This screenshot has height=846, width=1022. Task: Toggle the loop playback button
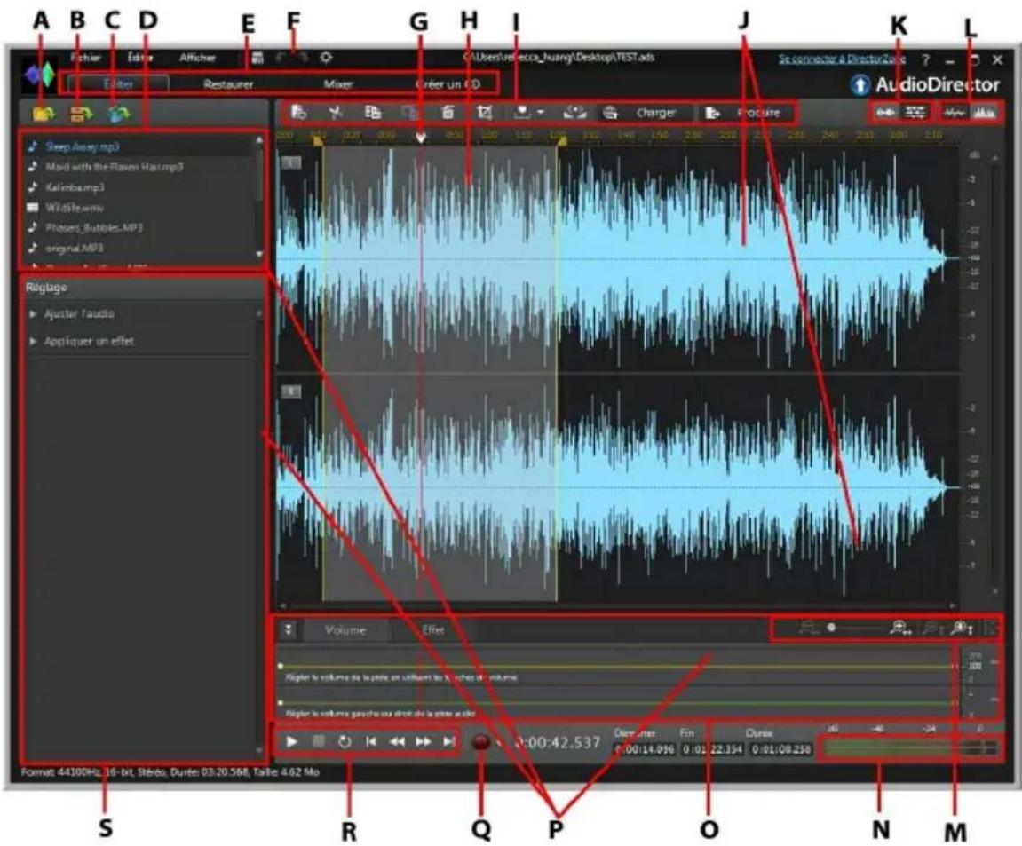coord(345,741)
